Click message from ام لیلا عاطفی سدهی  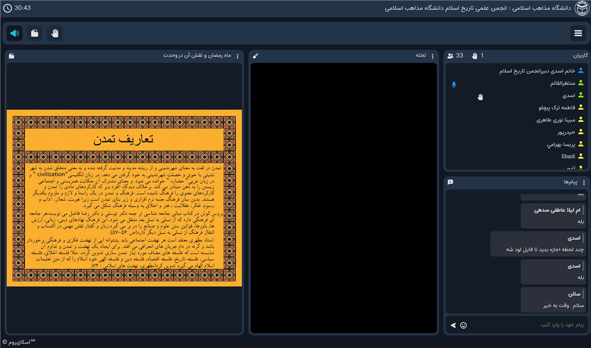(x=553, y=216)
